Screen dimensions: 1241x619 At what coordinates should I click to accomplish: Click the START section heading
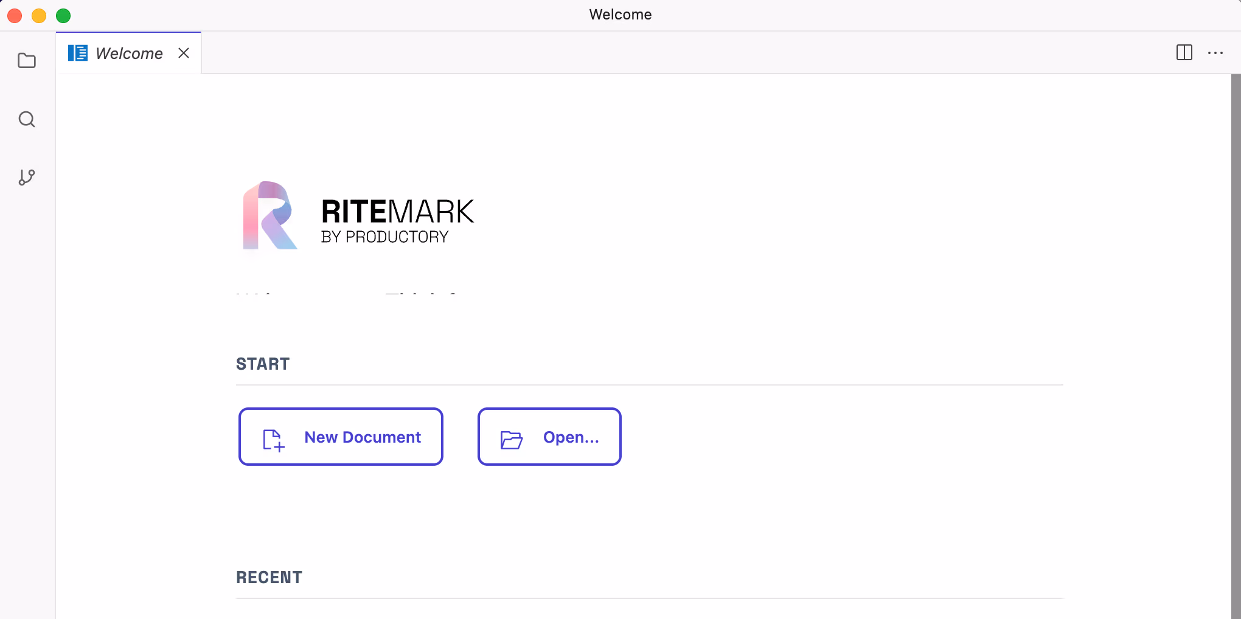pos(263,364)
